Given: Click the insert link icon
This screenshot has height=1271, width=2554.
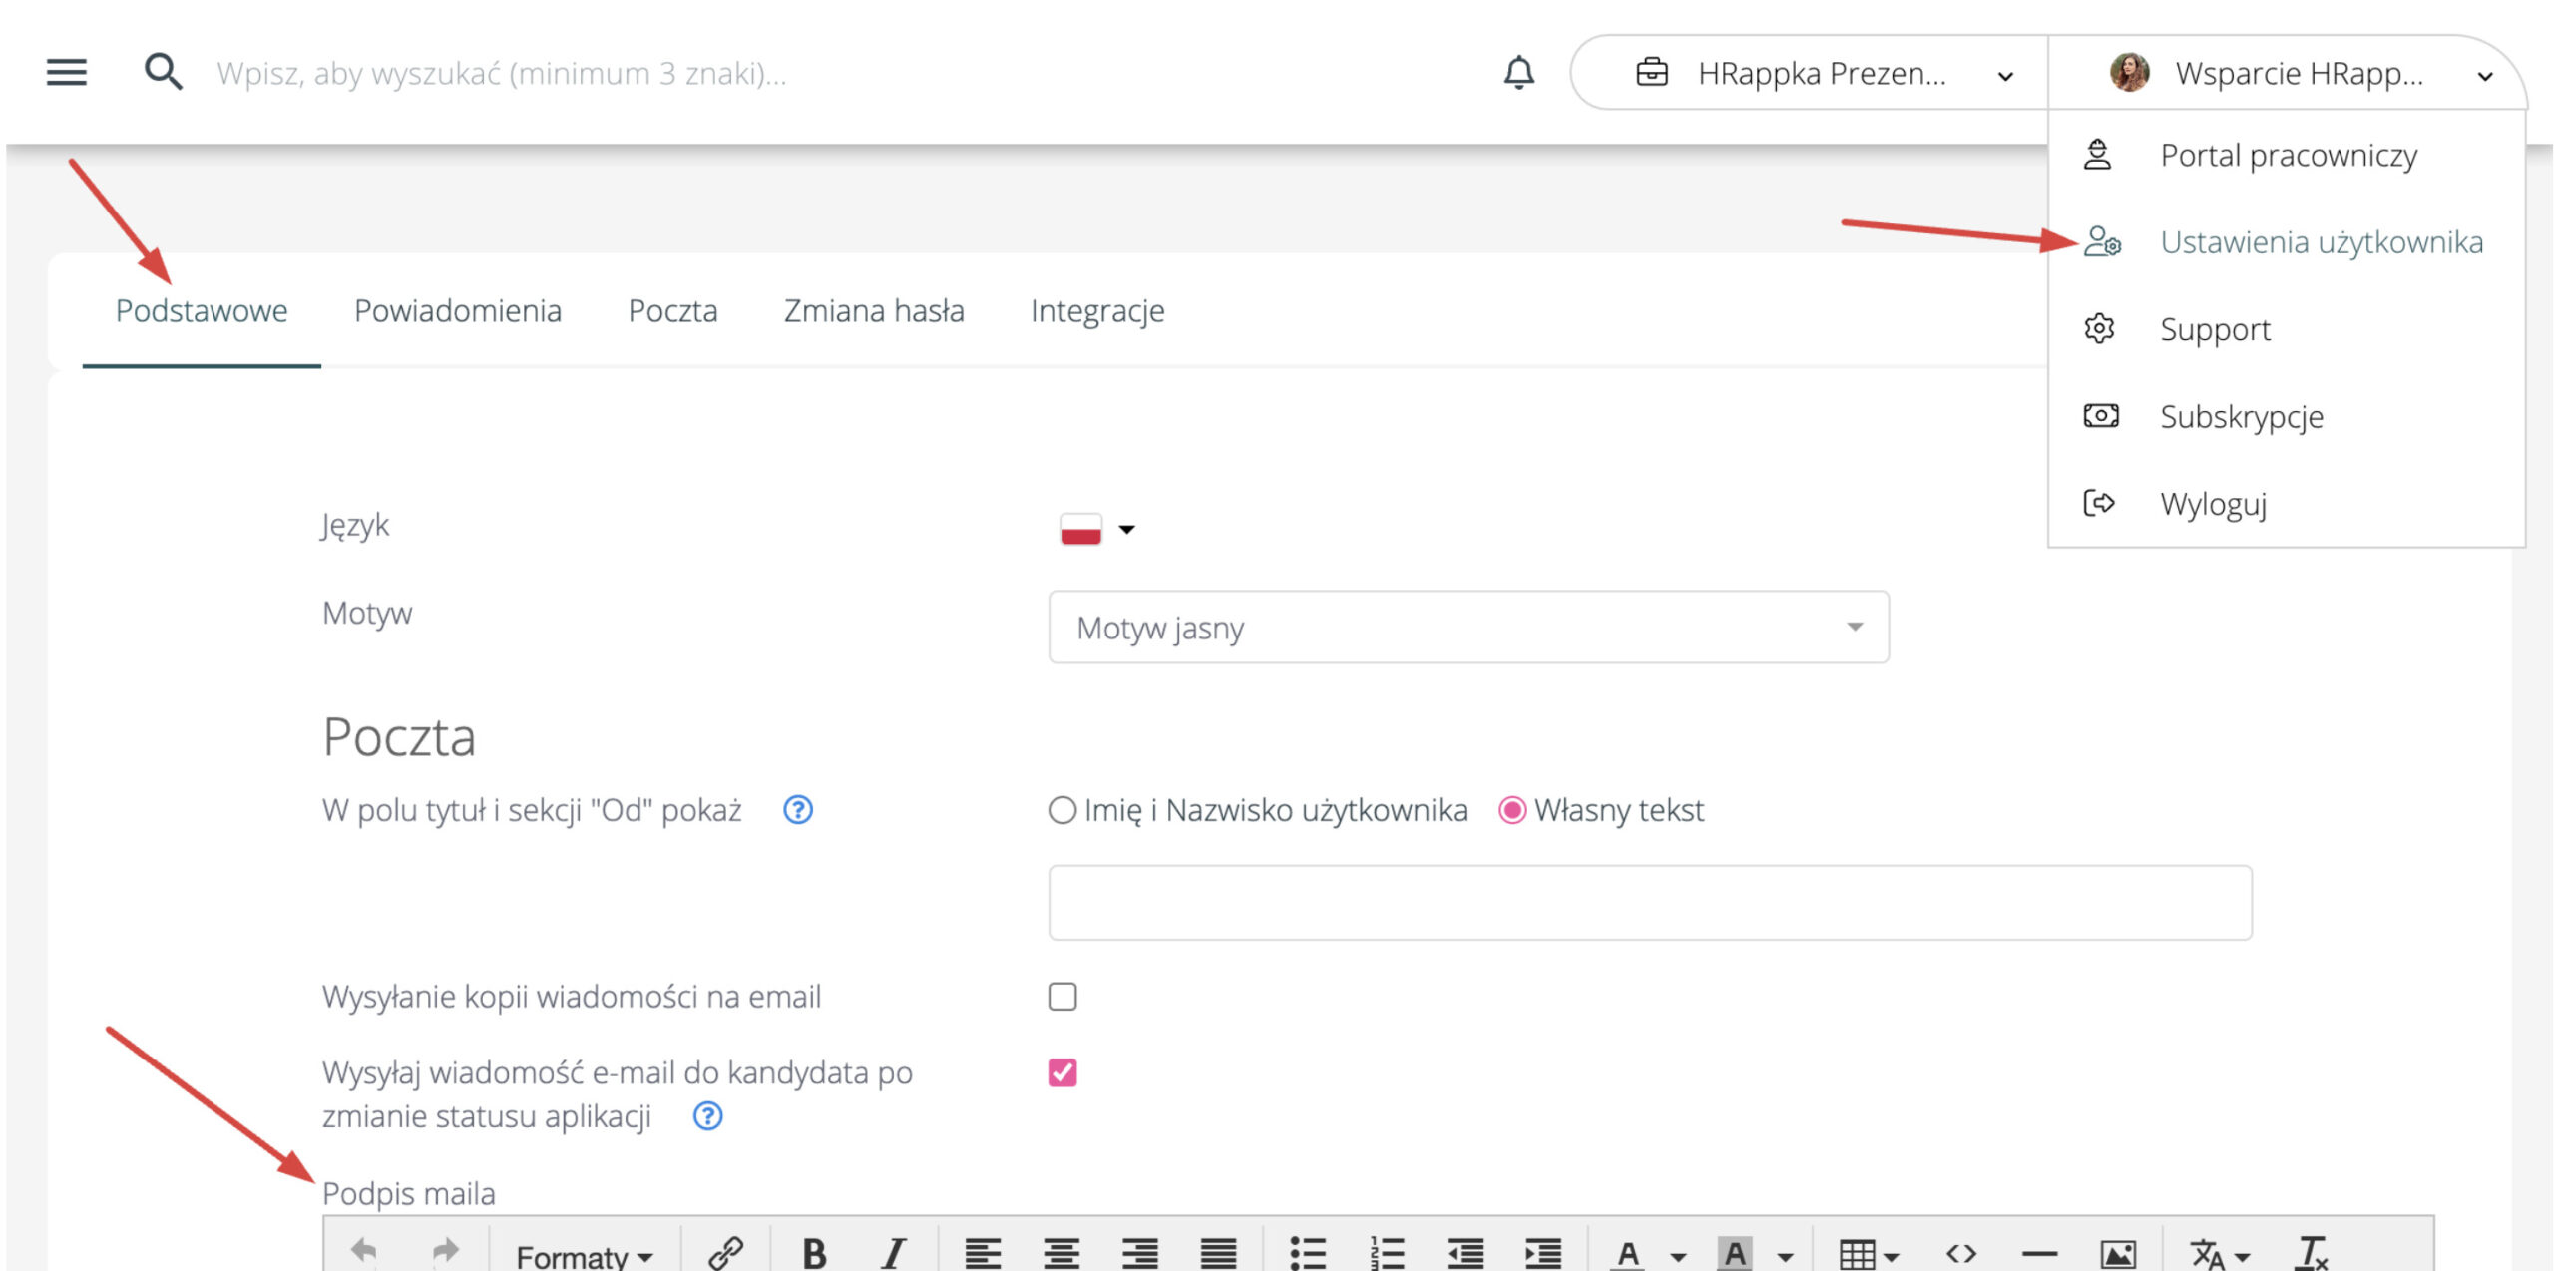Looking at the screenshot, I should (x=726, y=1252).
